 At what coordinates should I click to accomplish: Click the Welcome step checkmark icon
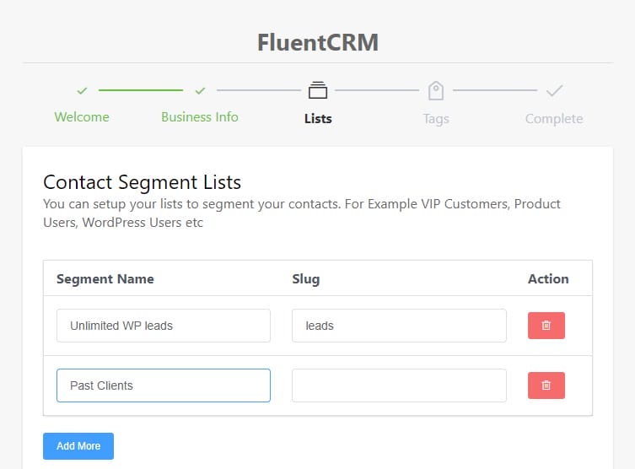(x=82, y=91)
